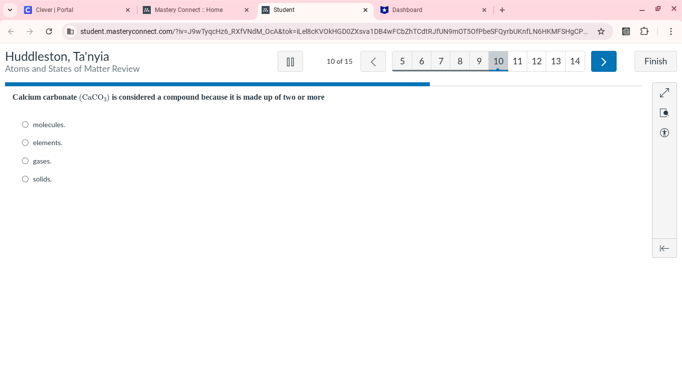Open the tab search dropdown
The width and height of the screenshot is (682, 383).
9,10
